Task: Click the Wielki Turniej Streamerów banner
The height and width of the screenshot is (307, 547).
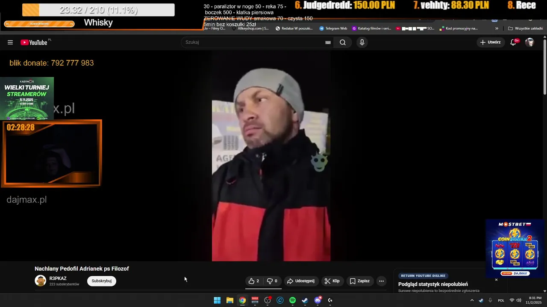Action: coord(27,98)
